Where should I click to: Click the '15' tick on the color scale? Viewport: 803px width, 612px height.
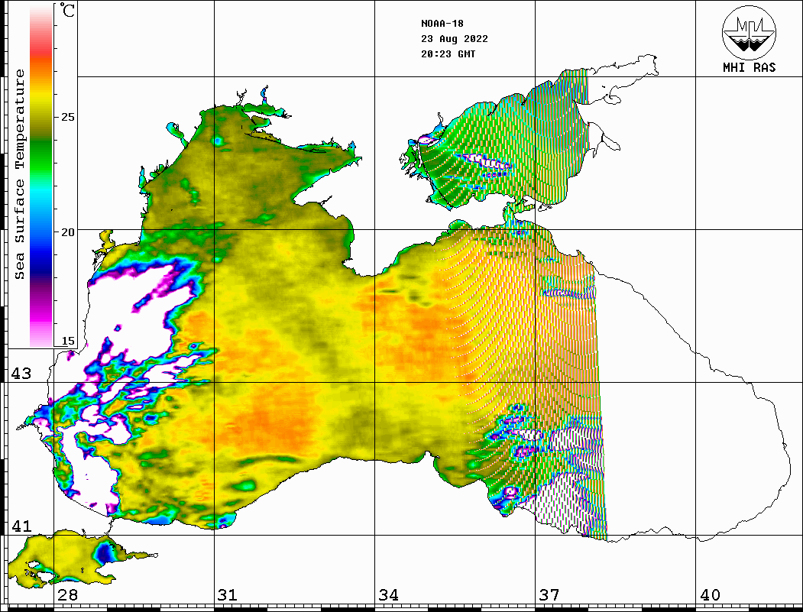click(67, 341)
